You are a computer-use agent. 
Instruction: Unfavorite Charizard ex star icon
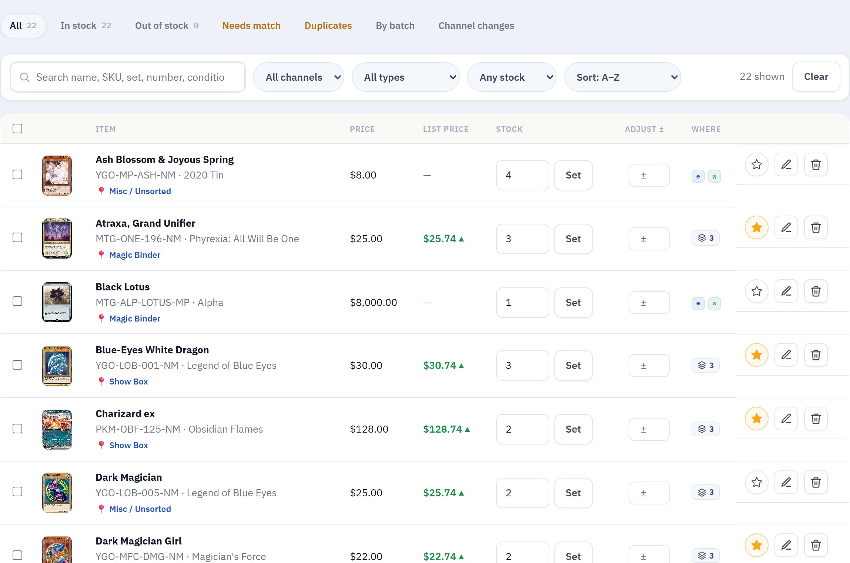757,419
